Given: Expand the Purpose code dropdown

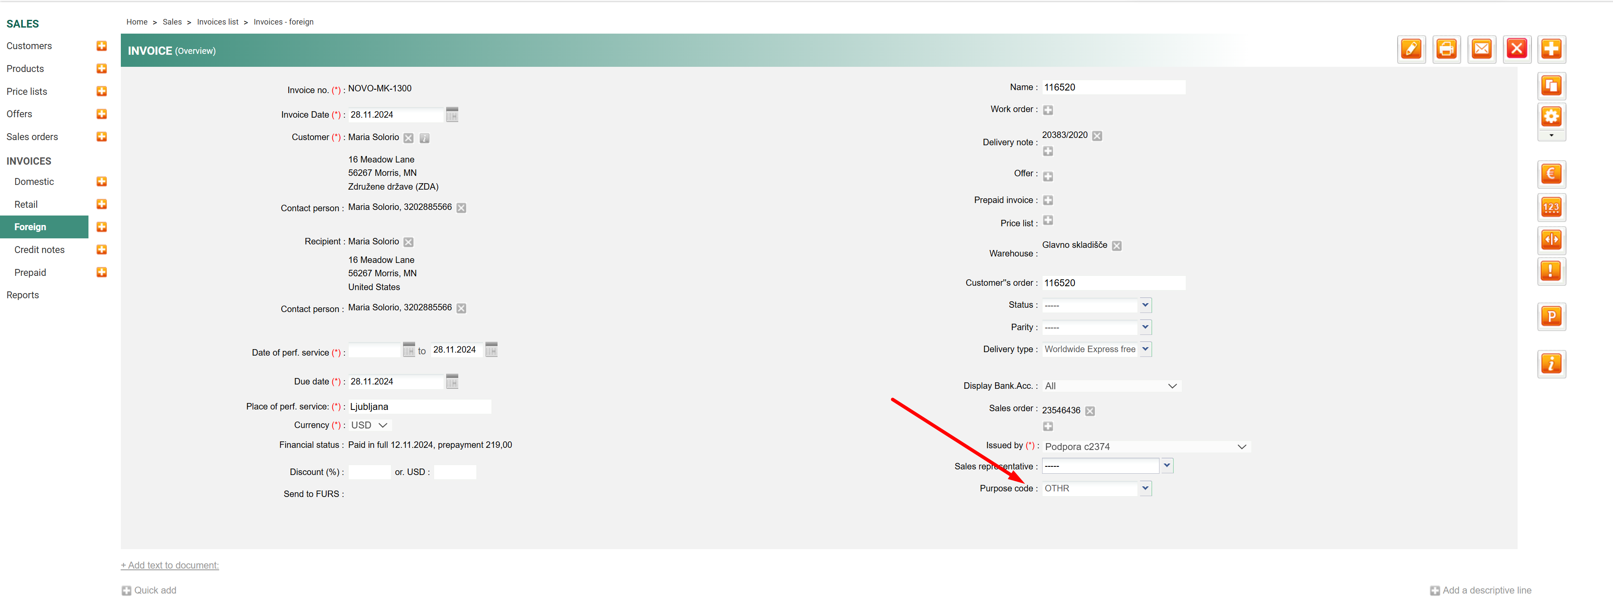Looking at the screenshot, I should (1145, 488).
